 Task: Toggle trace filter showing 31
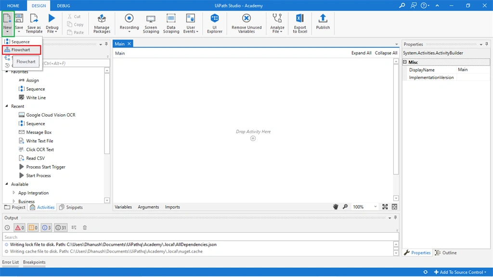(61, 227)
